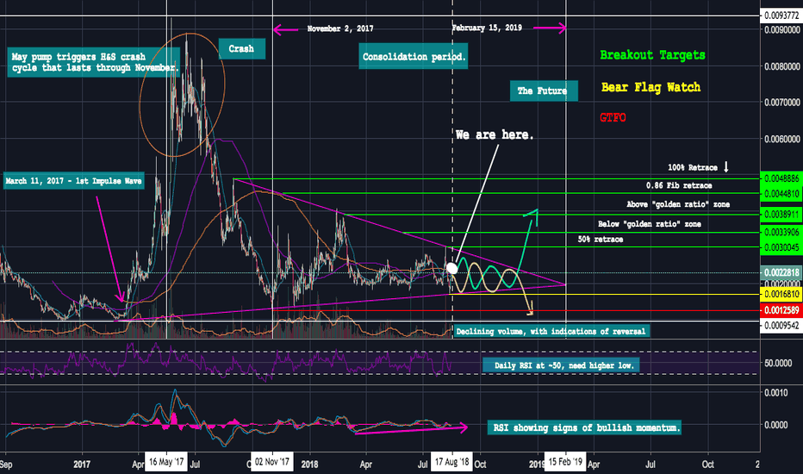
Task: Select the "November 2, 2017" date annotation
Action: coord(340,28)
